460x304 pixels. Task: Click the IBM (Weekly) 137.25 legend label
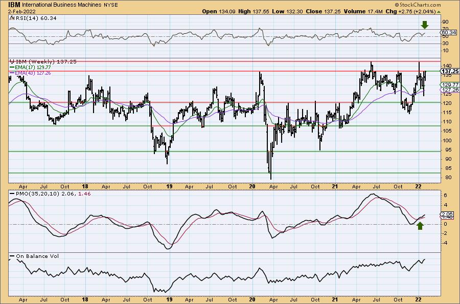pos(46,62)
